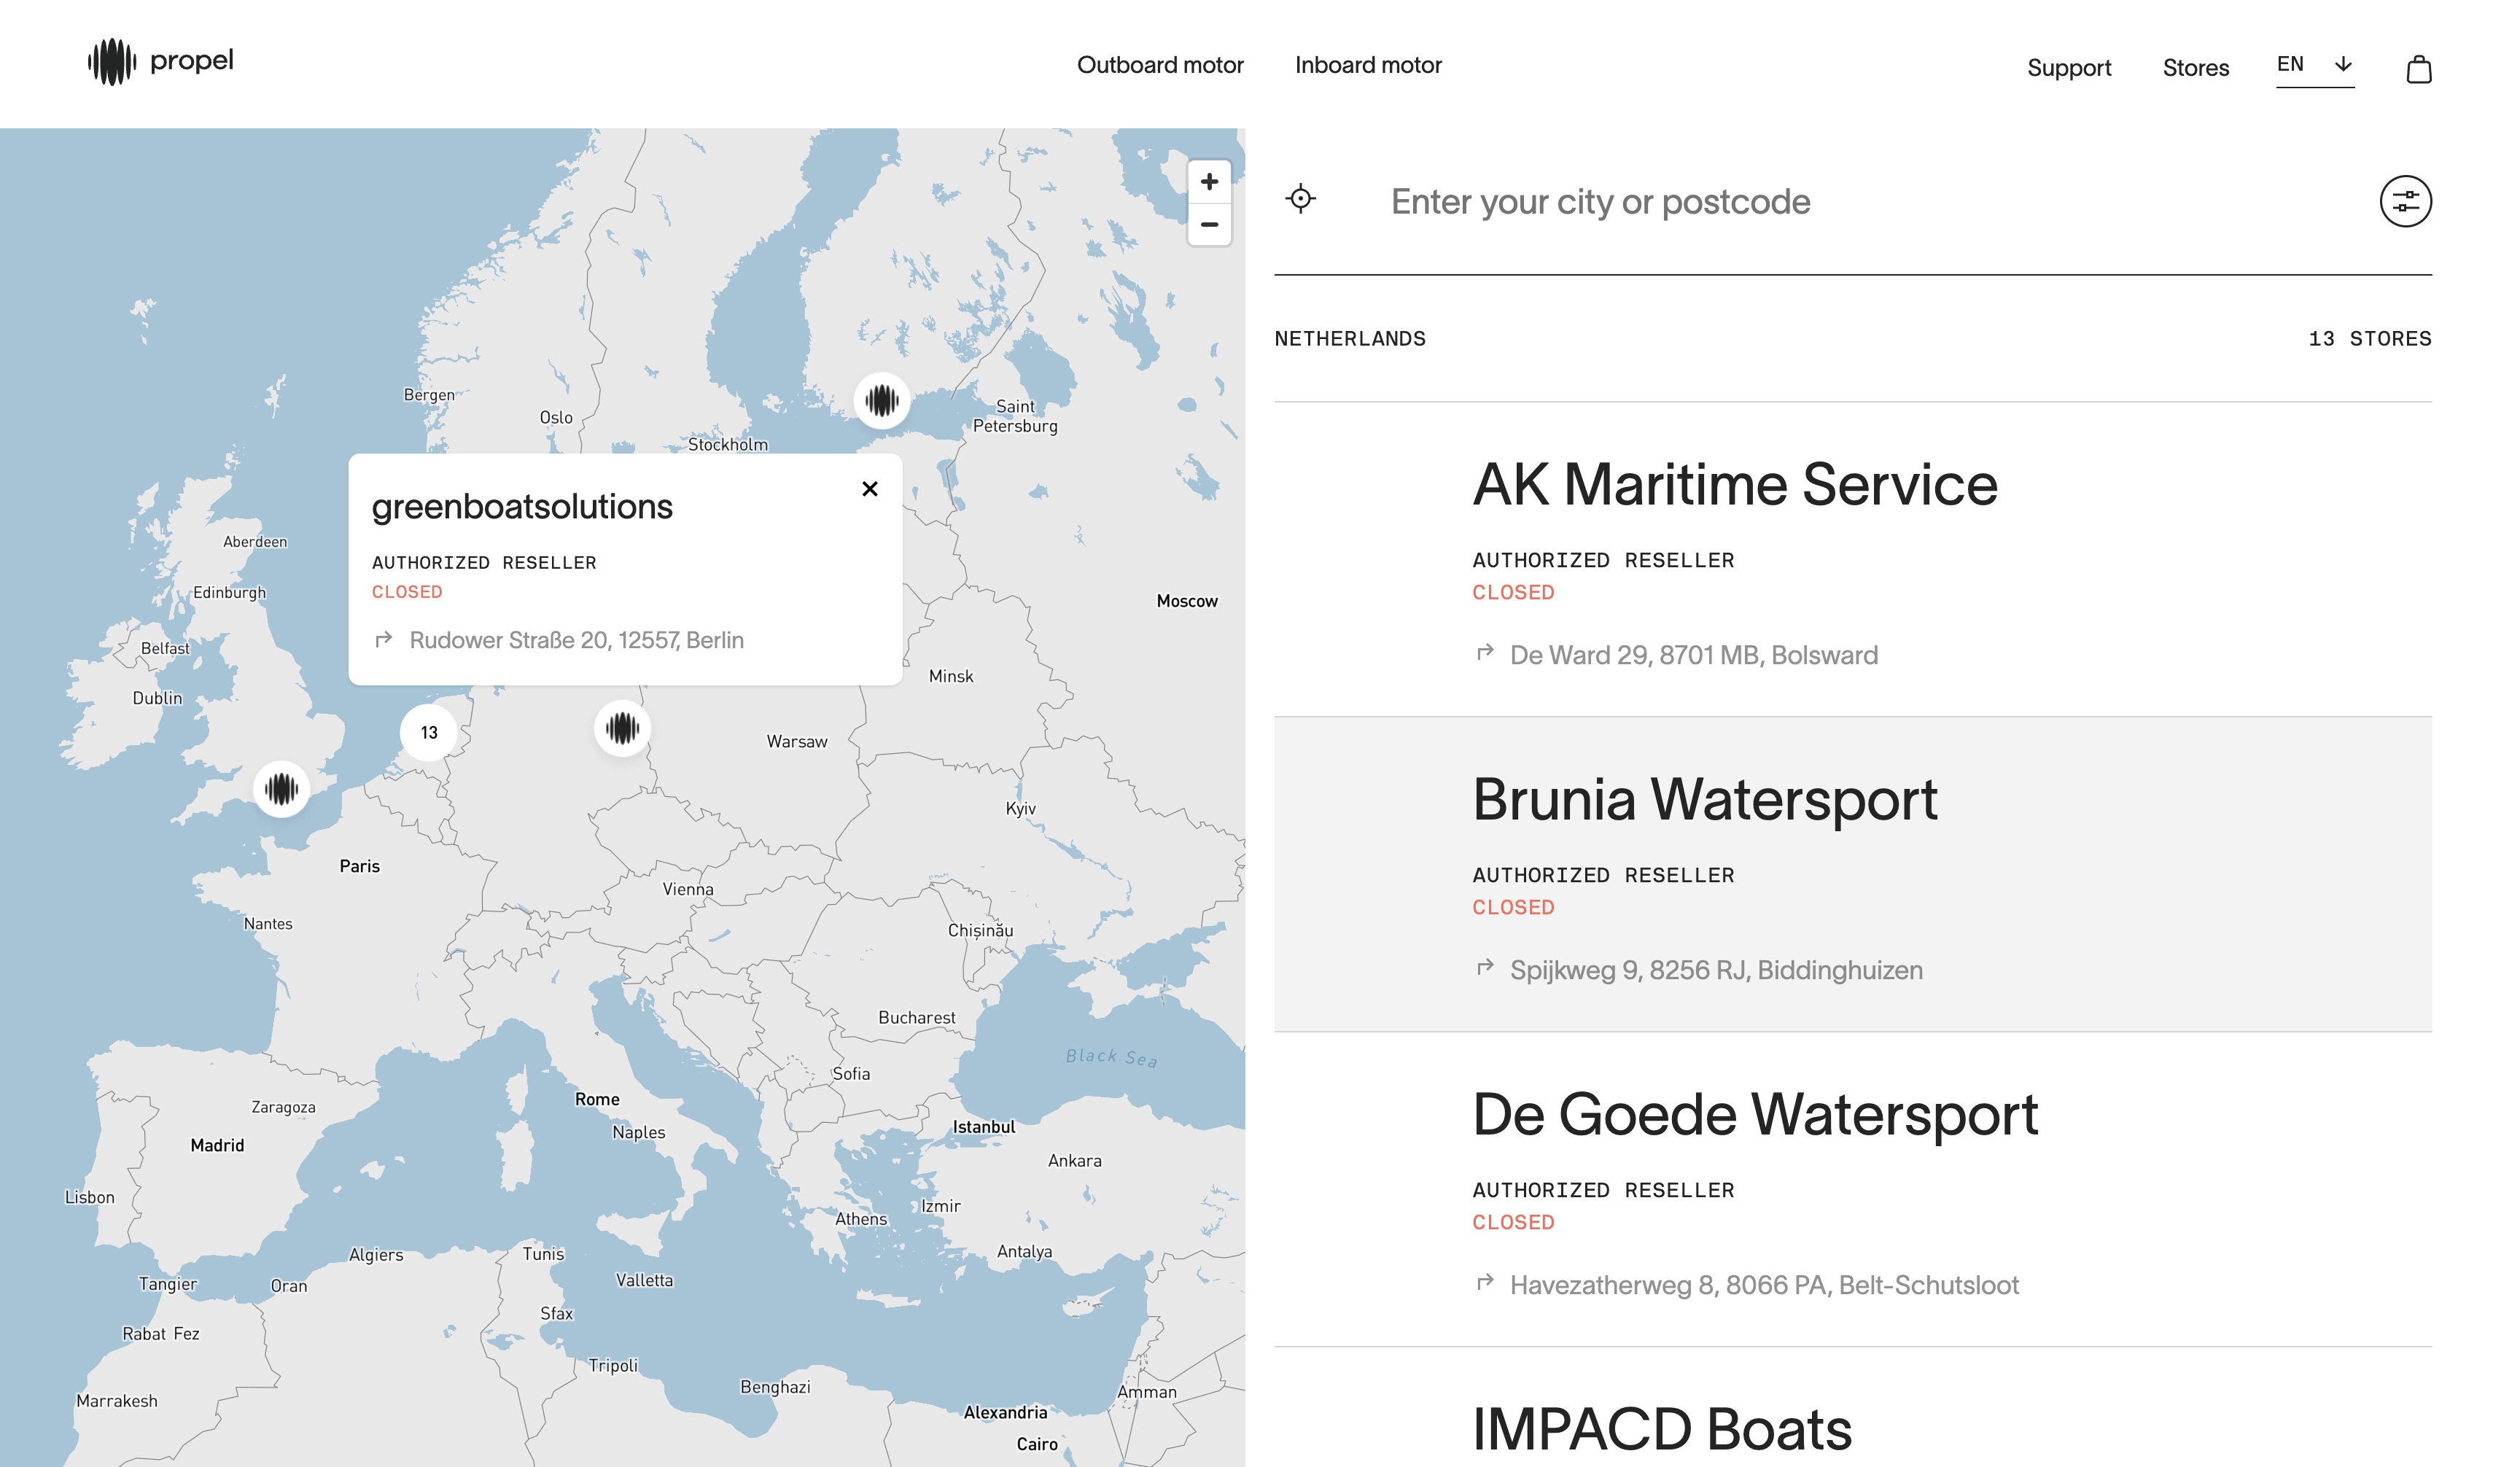Select the Brunia Watersport store entry
The height and width of the screenshot is (1467, 2520).
1704,800
